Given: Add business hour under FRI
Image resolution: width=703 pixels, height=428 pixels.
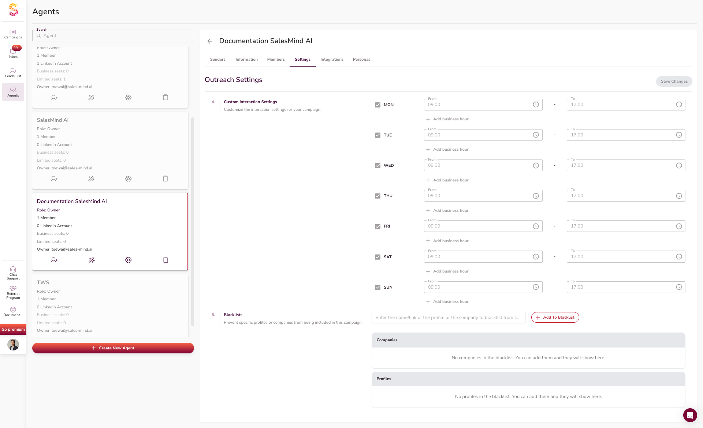Looking at the screenshot, I should tap(447, 241).
